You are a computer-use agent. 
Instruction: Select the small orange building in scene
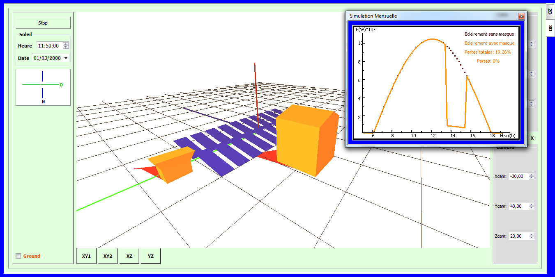[172, 165]
